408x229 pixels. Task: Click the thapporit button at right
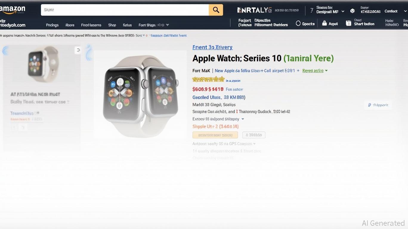point(378,105)
